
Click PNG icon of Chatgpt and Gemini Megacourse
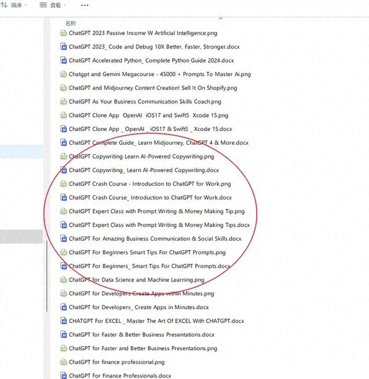pos(63,74)
